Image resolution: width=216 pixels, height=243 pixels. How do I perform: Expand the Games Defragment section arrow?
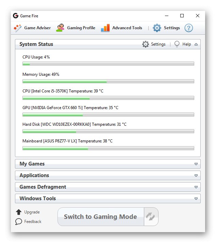pos(196,187)
